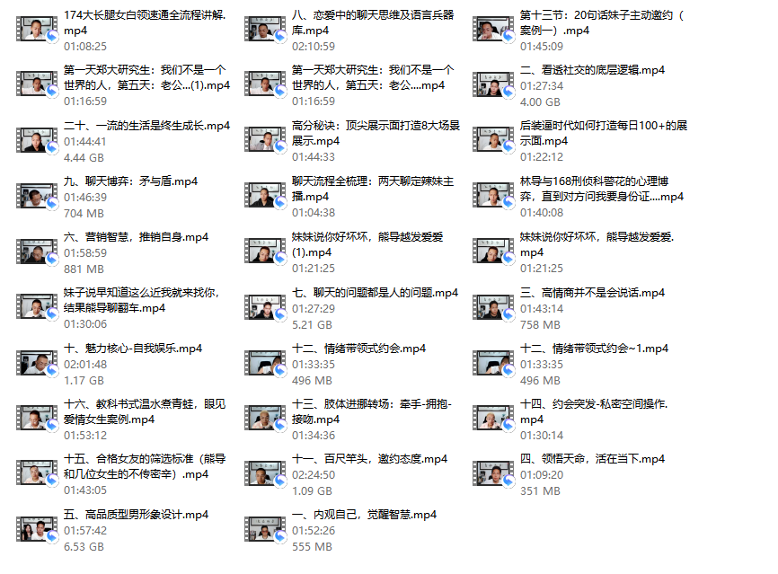
Task: Select video thumbnail of 一、内观自己，觉醒智慧.mp4
Action: point(265,529)
